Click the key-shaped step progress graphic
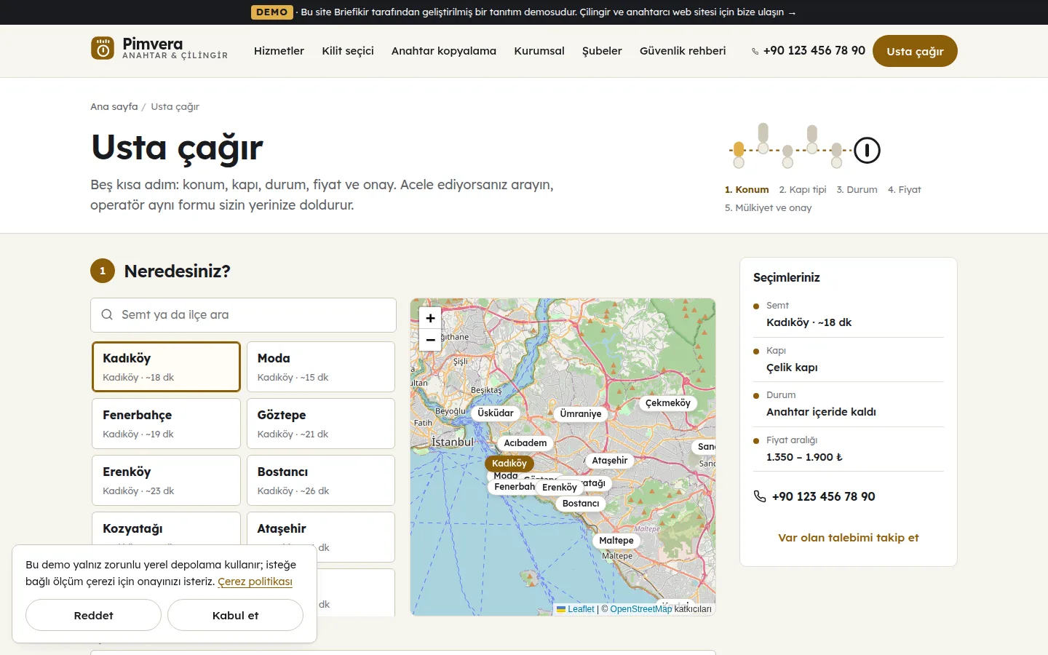1048x655 pixels. [805, 146]
